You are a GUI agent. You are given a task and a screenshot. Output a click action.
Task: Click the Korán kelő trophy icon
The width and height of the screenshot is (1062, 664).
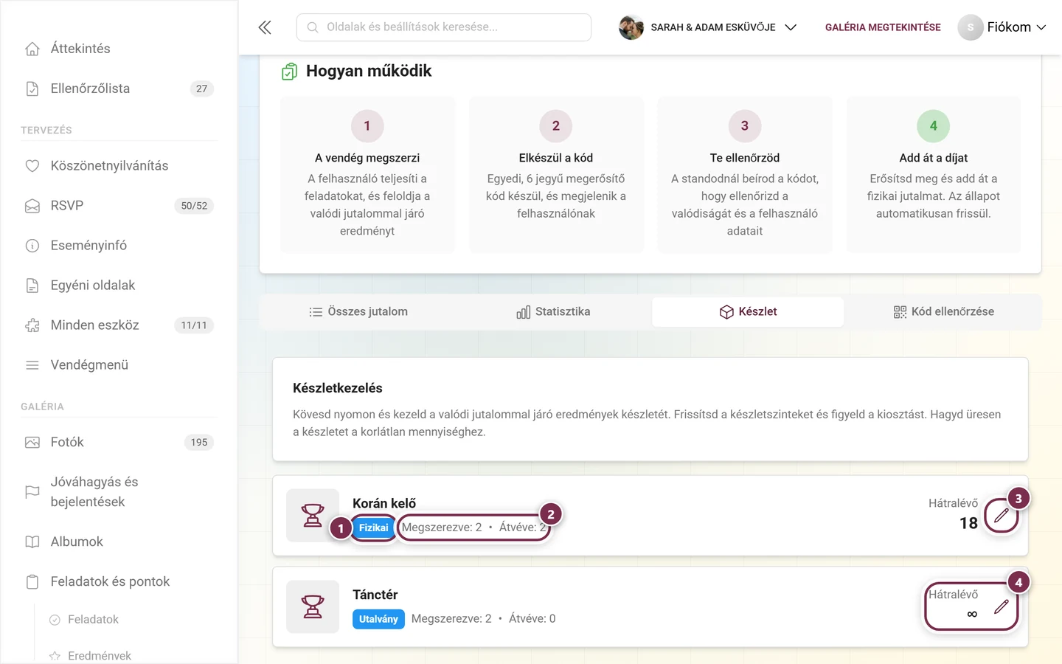313,515
